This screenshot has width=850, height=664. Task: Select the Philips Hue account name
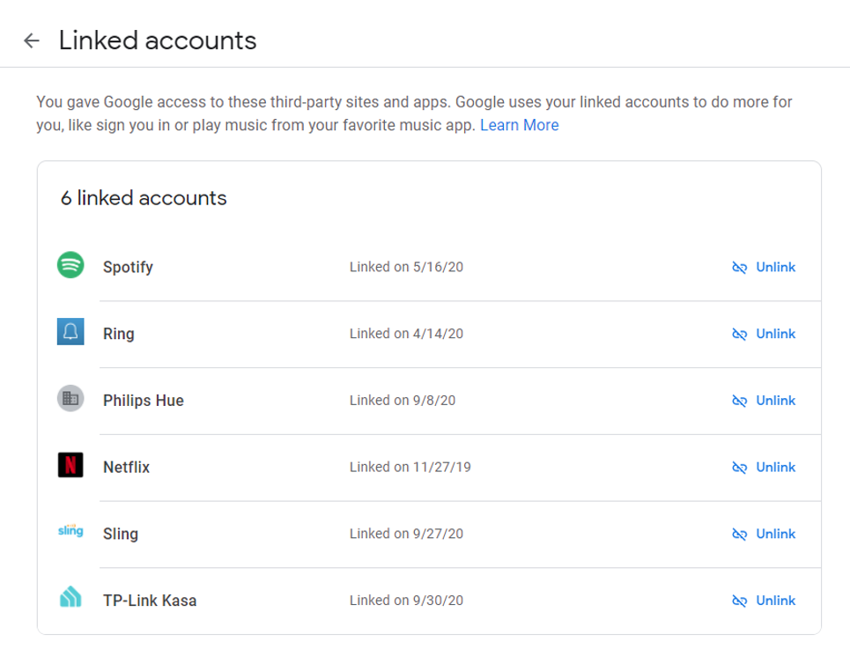click(x=144, y=401)
